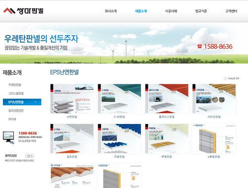Click the banner subtitle 끊임없는 기술개발 & 품질개선의 기업
This screenshot has width=248, height=188.
coord(36,48)
